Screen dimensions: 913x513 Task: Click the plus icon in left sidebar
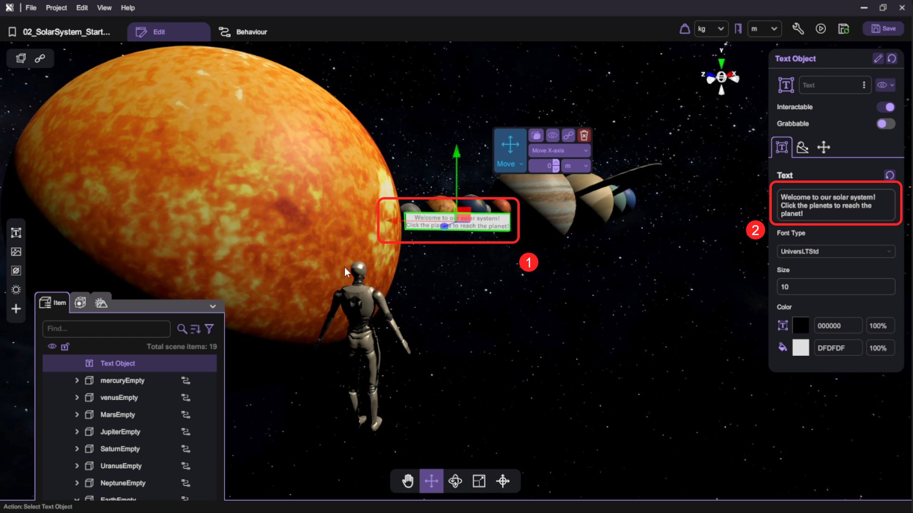pos(16,309)
